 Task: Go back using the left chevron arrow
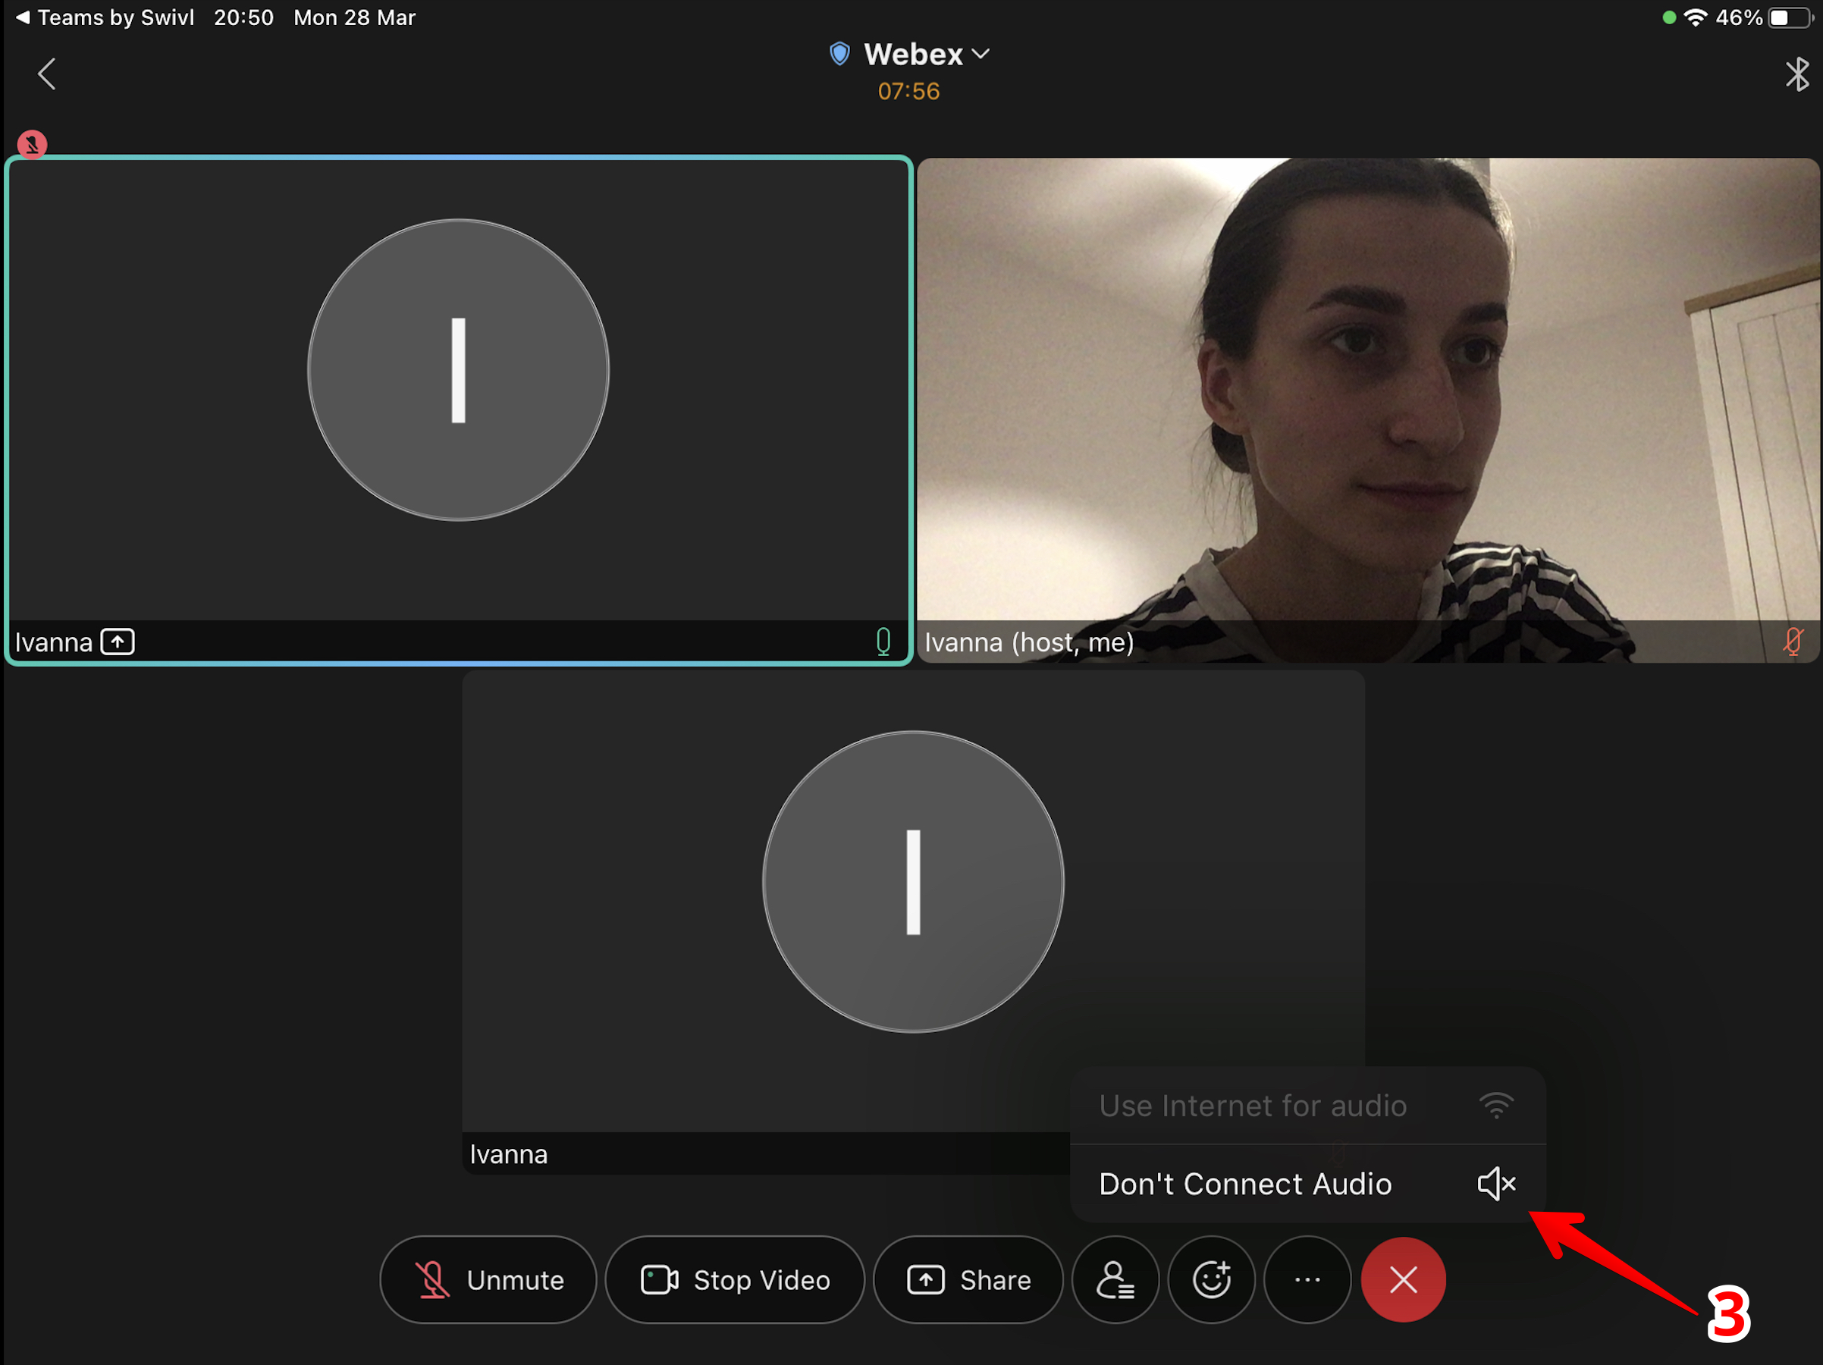point(47,74)
